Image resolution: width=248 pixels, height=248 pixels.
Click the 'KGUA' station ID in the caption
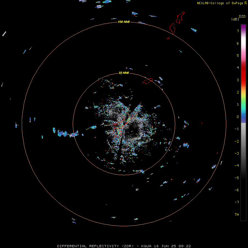point(146,246)
